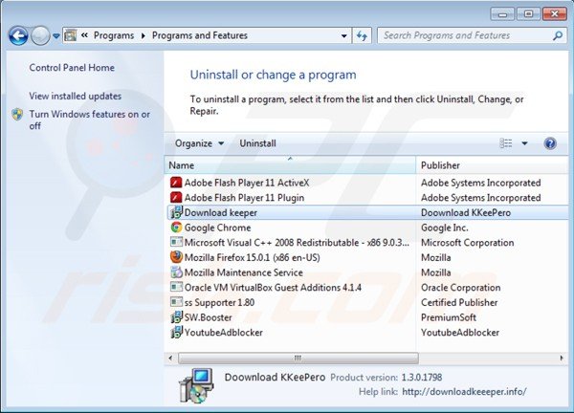Select the SW.Booster icon
Image resolution: width=574 pixels, height=413 pixels.
pos(176,316)
